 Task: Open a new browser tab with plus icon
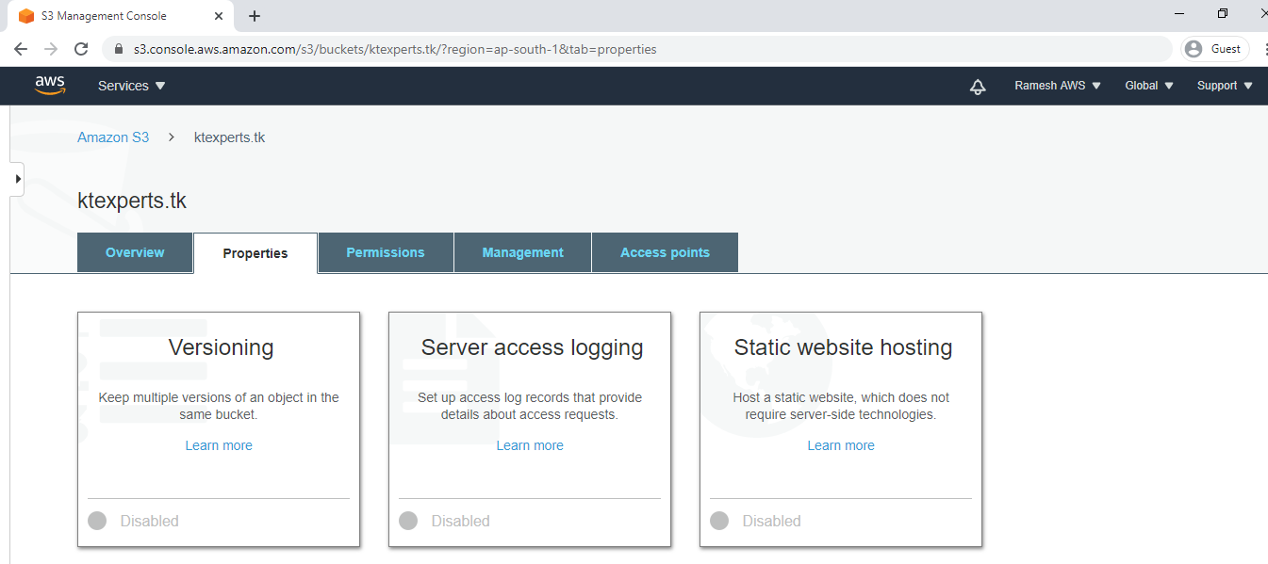(x=255, y=16)
